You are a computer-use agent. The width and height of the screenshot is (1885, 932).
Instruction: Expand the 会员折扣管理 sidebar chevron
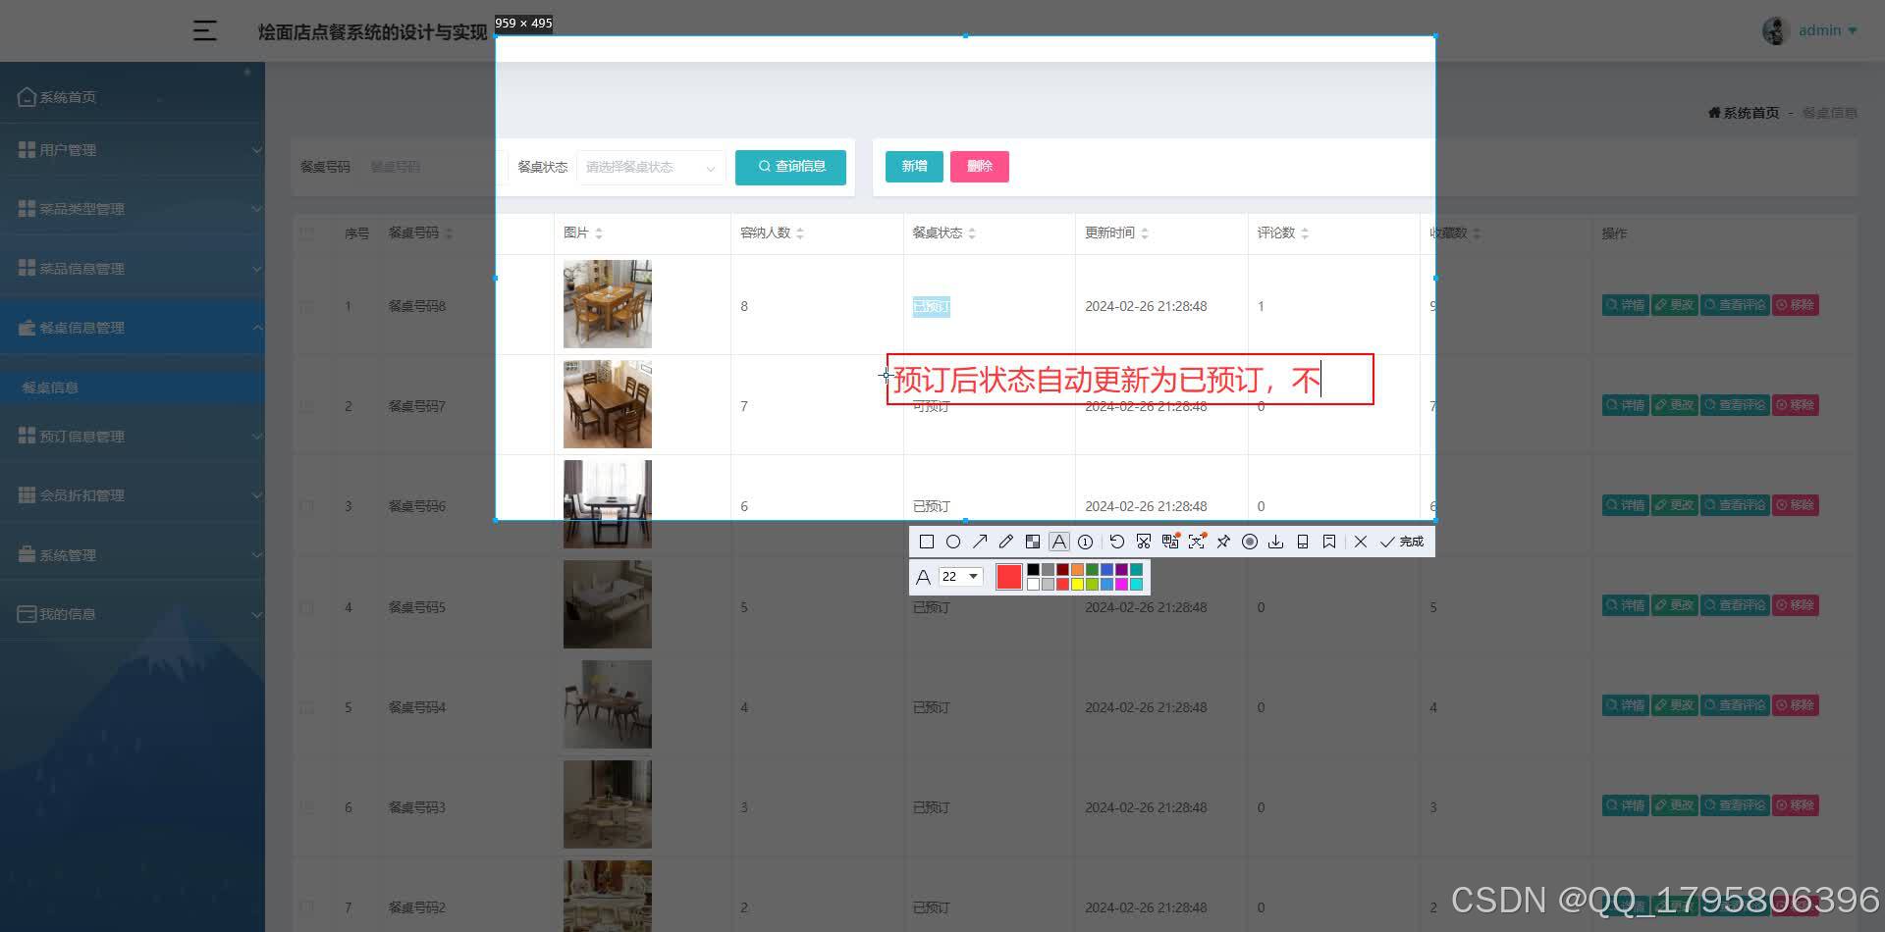point(256,495)
